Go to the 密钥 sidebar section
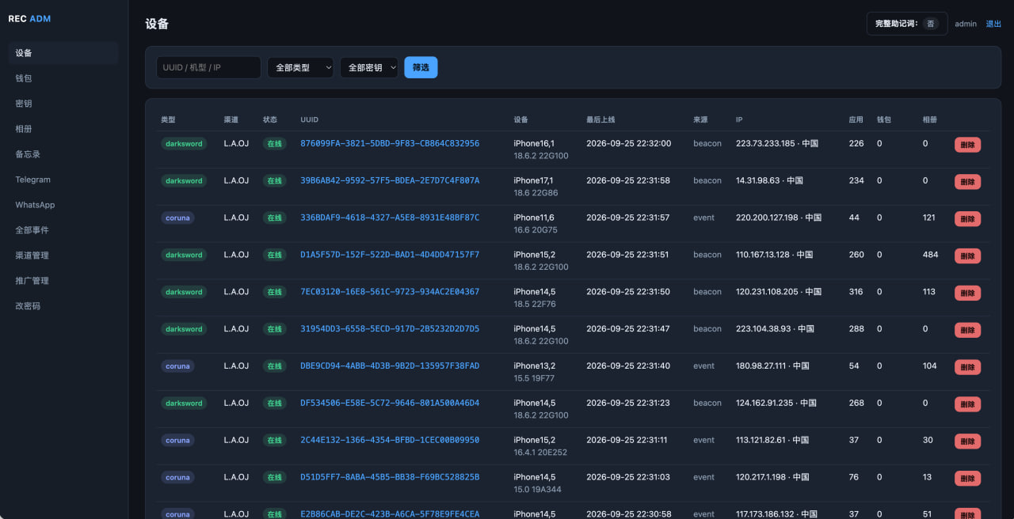 (63, 104)
